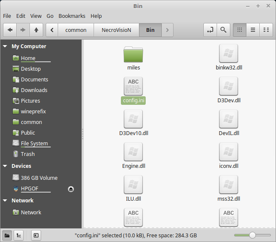Viewport: 276px width, 242px height.
Task: Select the ILU.dll file icon
Action: coord(133,184)
